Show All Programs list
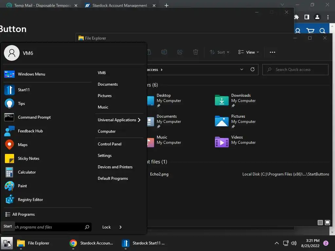This screenshot has height=251, width=335. [x=20, y=214]
